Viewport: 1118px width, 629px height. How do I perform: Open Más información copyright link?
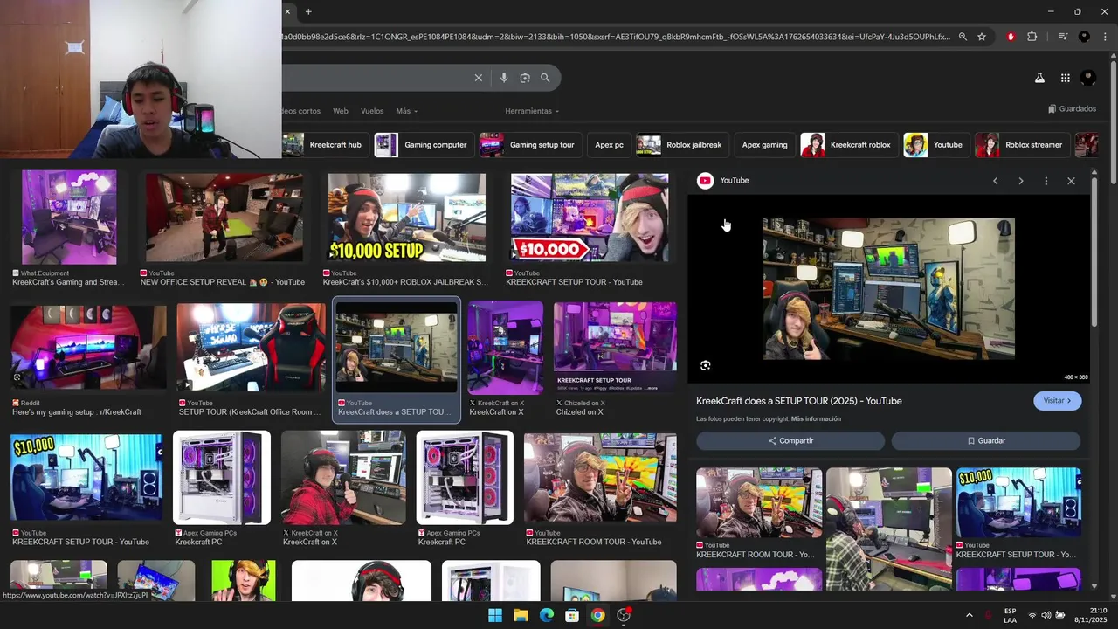[x=816, y=419]
